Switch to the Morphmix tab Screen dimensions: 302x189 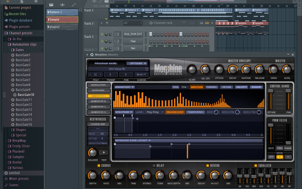(99, 90)
